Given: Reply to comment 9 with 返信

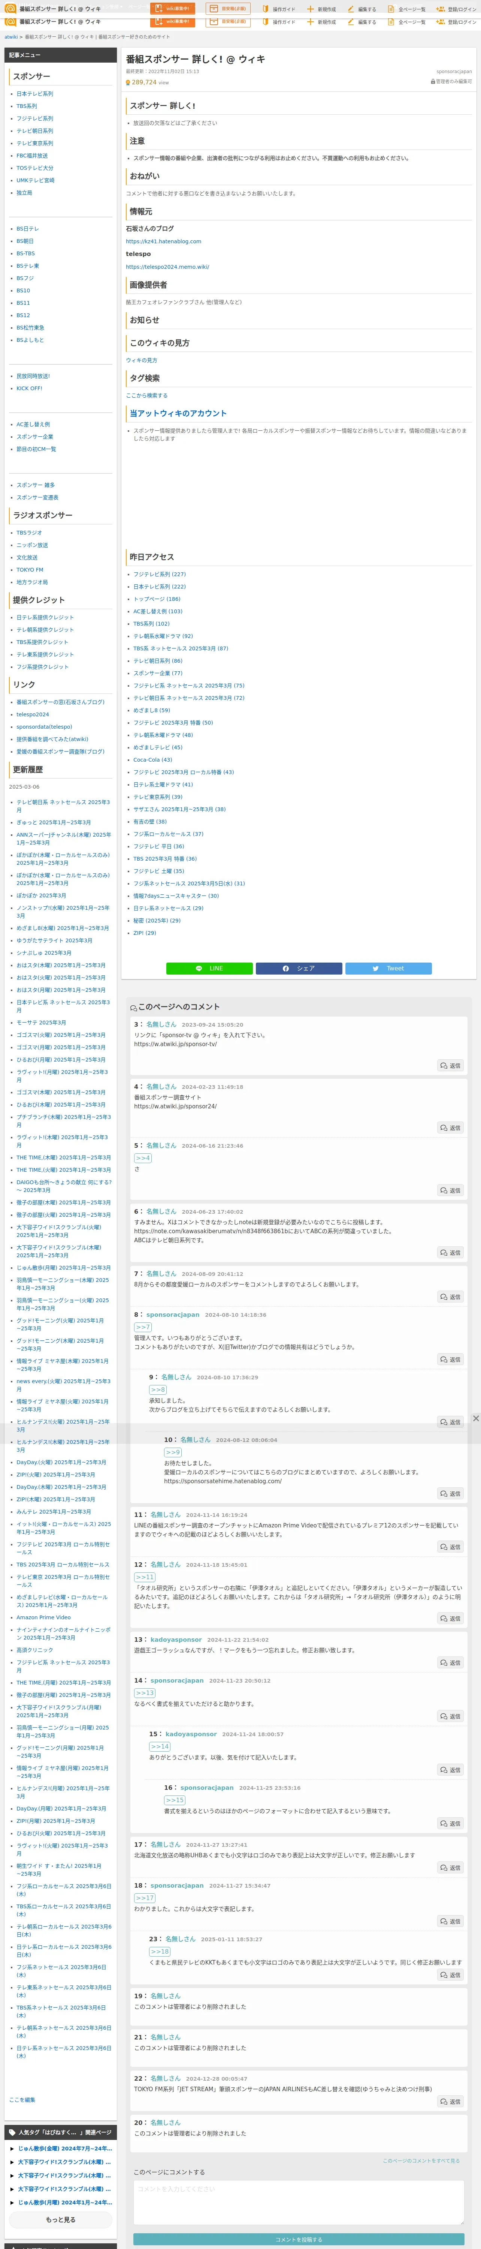Looking at the screenshot, I should coord(450,1422).
